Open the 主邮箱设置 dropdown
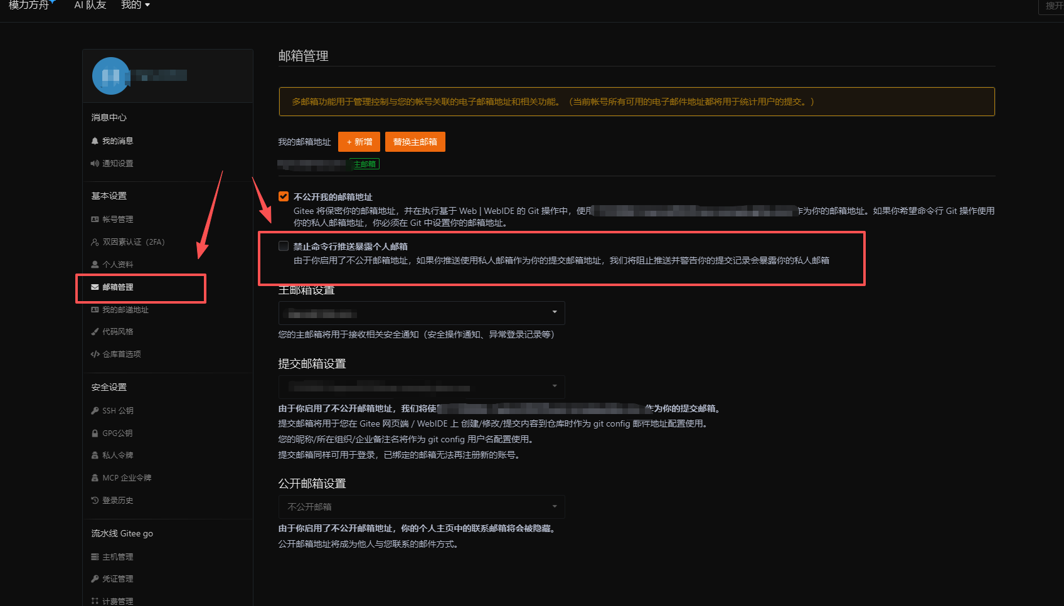The width and height of the screenshot is (1064, 606). click(x=422, y=313)
